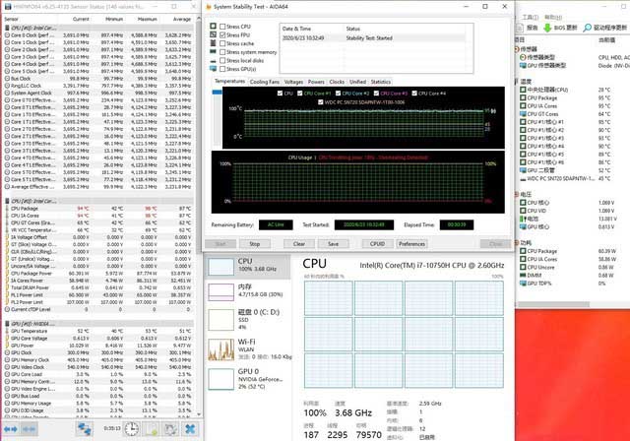Switch to Clocks tab
The height and width of the screenshot is (441, 630).
[x=337, y=82]
